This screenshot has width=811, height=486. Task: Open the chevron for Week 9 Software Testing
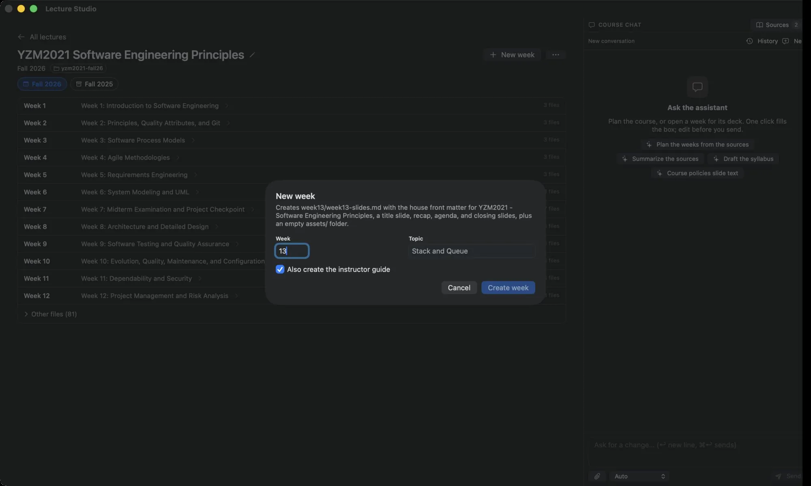tap(237, 244)
